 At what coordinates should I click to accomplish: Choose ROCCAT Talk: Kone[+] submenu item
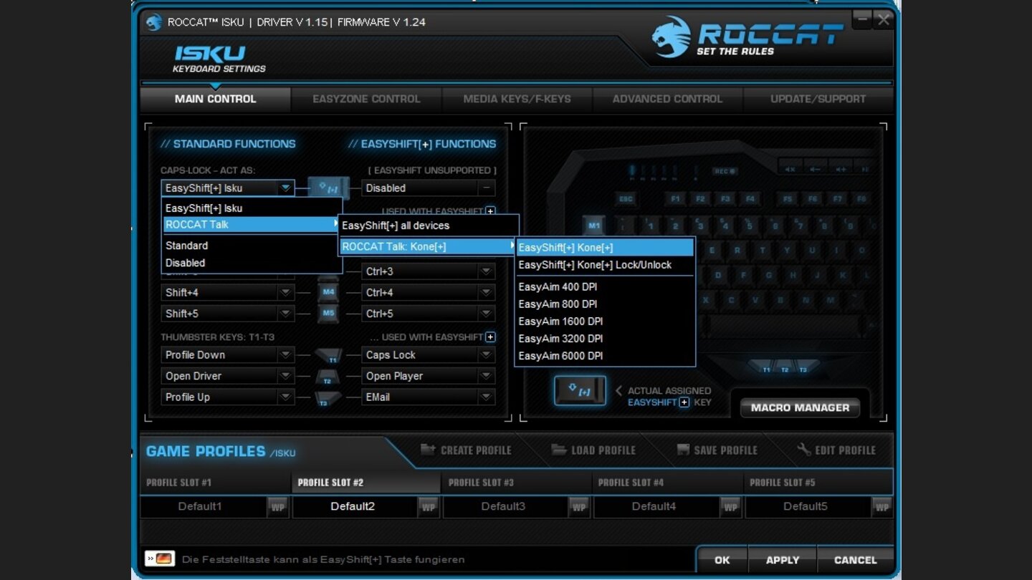428,247
